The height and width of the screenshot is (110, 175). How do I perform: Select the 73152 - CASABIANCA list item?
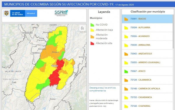[x=147, y=97]
